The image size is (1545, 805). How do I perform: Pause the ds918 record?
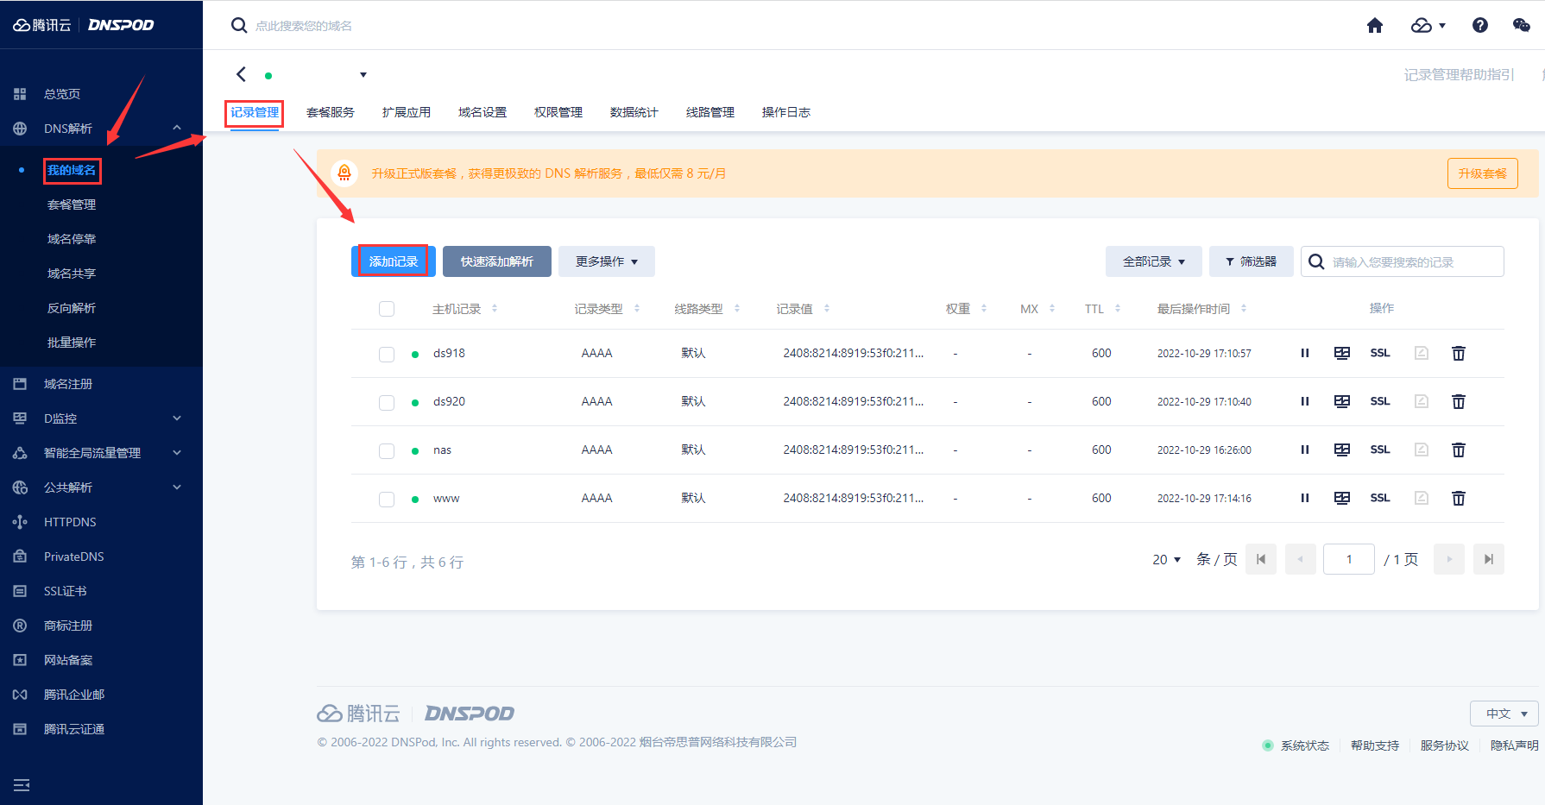tap(1305, 353)
